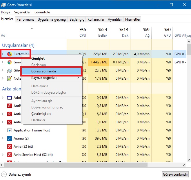The image size is (191, 180).
Task: Sort by the CPU column header
Action: click(77, 33)
